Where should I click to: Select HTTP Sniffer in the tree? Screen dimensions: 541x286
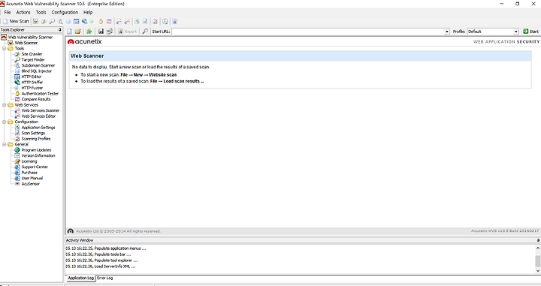click(x=32, y=82)
